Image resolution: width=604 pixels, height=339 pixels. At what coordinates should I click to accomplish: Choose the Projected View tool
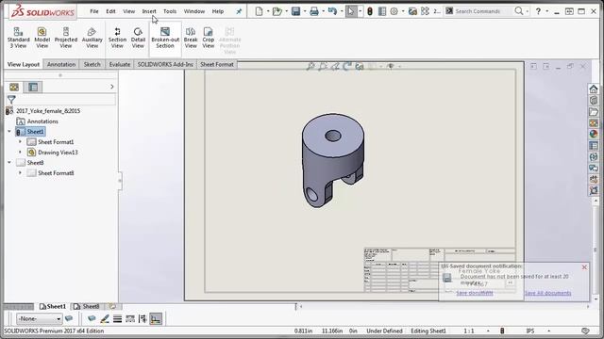[x=66, y=38]
